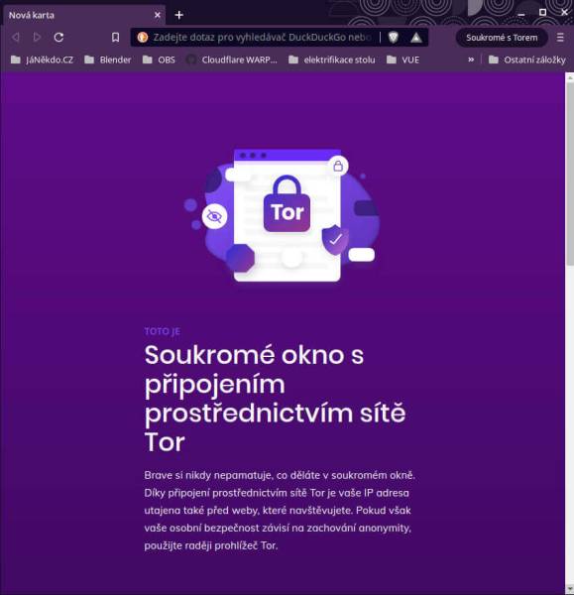
Task: Open the elektrifikace stolu bookmark folder
Action: point(331,59)
